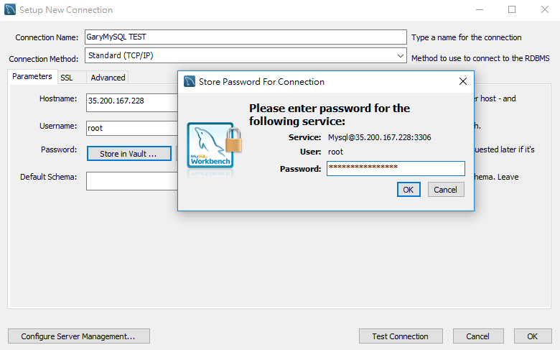Click the Connection Name text field
This screenshot has width=560, height=350.
[246, 37]
